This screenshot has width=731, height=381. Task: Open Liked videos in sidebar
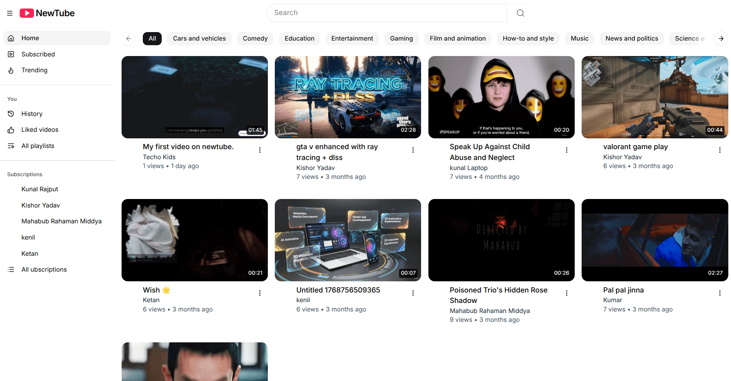[x=57, y=130]
